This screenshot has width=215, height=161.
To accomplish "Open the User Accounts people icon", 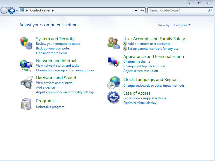I will [x=114, y=43].
